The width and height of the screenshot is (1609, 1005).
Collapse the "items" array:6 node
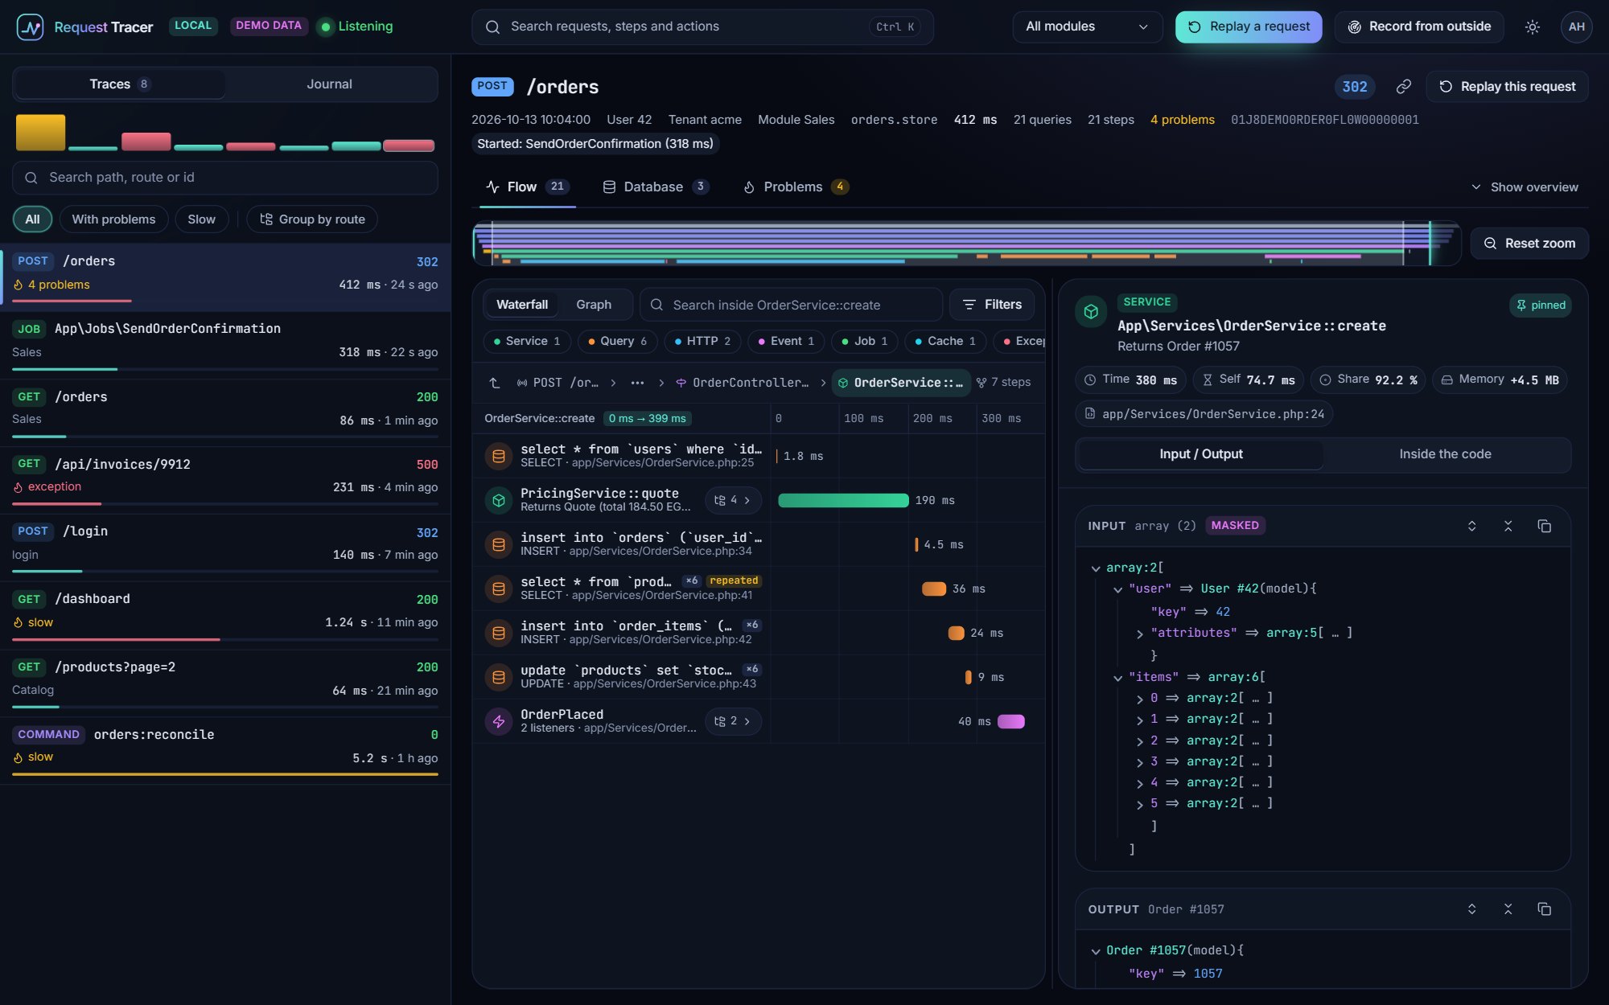1117,678
